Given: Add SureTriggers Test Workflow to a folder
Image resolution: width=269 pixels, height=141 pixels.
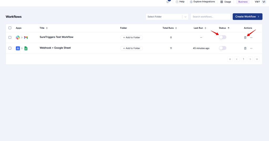Looking at the screenshot, I should click(131, 38).
